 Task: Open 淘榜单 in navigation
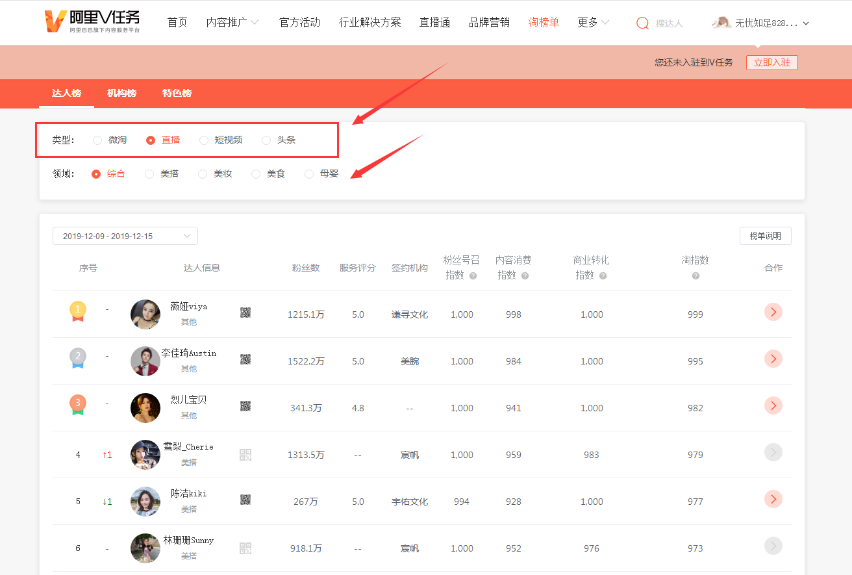pyautogui.click(x=544, y=22)
